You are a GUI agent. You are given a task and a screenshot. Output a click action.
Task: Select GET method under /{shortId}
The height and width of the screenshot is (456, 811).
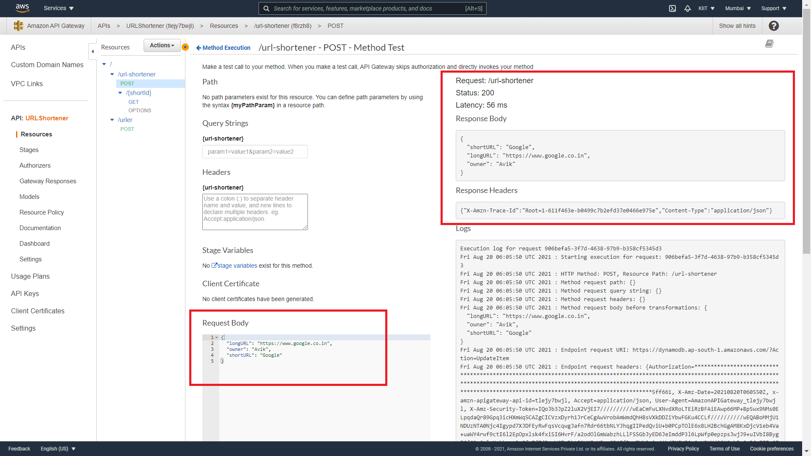[133, 102]
